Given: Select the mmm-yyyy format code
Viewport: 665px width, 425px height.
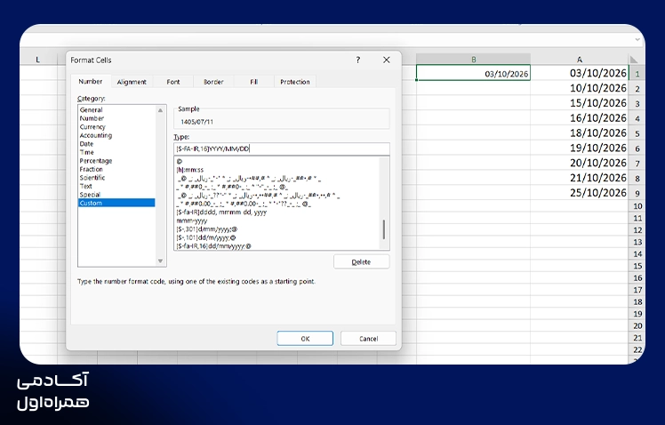Looking at the screenshot, I should [192, 221].
